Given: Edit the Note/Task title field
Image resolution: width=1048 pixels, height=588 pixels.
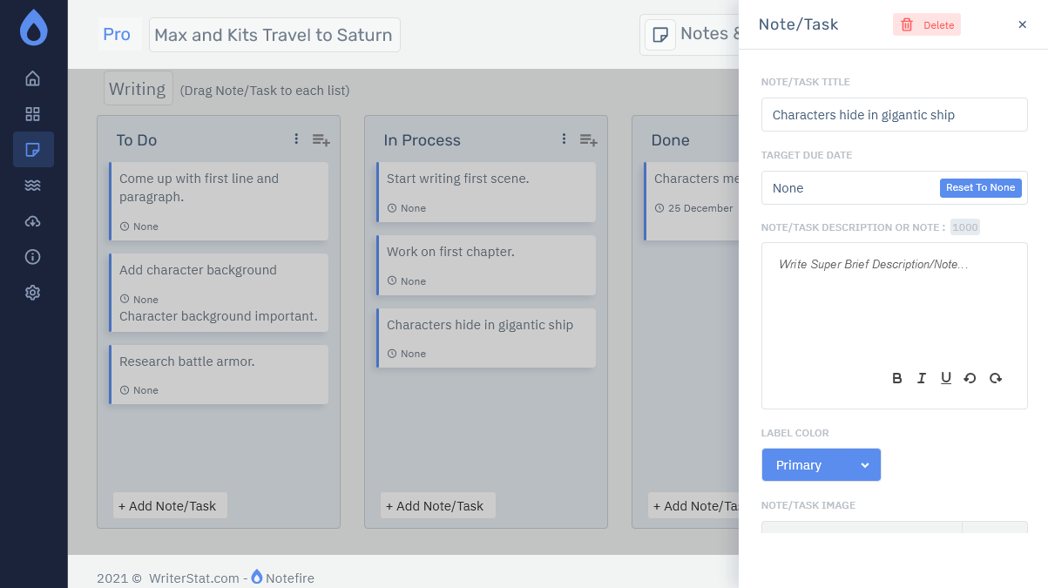Looking at the screenshot, I should tap(894, 114).
